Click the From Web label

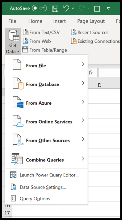(40, 41)
